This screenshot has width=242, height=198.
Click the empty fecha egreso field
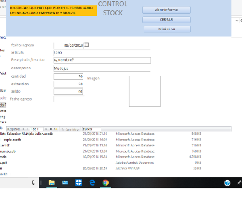click(x=68, y=99)
